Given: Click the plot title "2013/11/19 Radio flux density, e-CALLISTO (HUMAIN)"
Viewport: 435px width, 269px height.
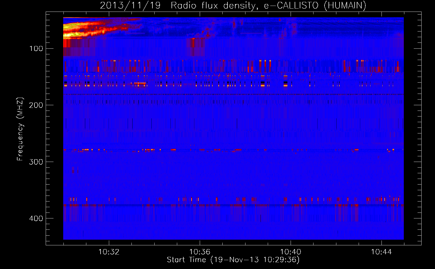Looking at the screenshot, I should (x=233, y=5).
